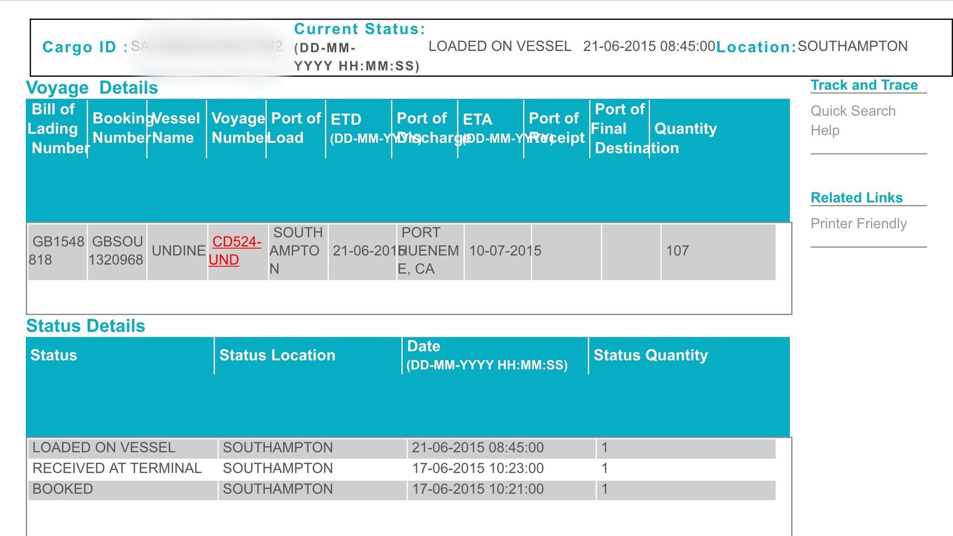Select the RECEIVED AT TERMINAL status row

pyautogui.click(x=117, y=468)
